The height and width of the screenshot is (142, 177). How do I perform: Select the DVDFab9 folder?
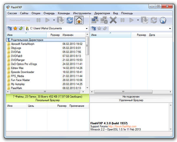point(17,56)
